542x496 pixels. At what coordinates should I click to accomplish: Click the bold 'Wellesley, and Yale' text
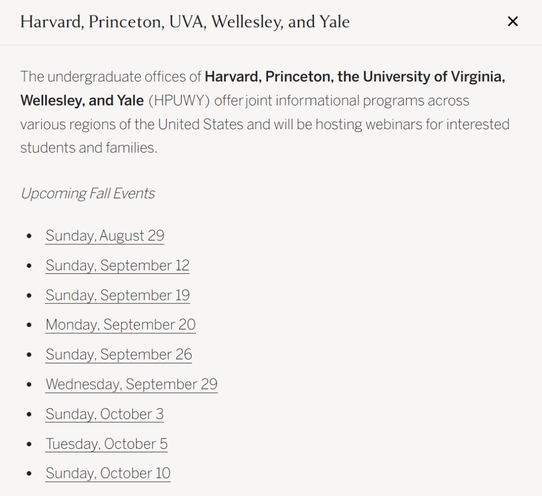pos(82,101)
